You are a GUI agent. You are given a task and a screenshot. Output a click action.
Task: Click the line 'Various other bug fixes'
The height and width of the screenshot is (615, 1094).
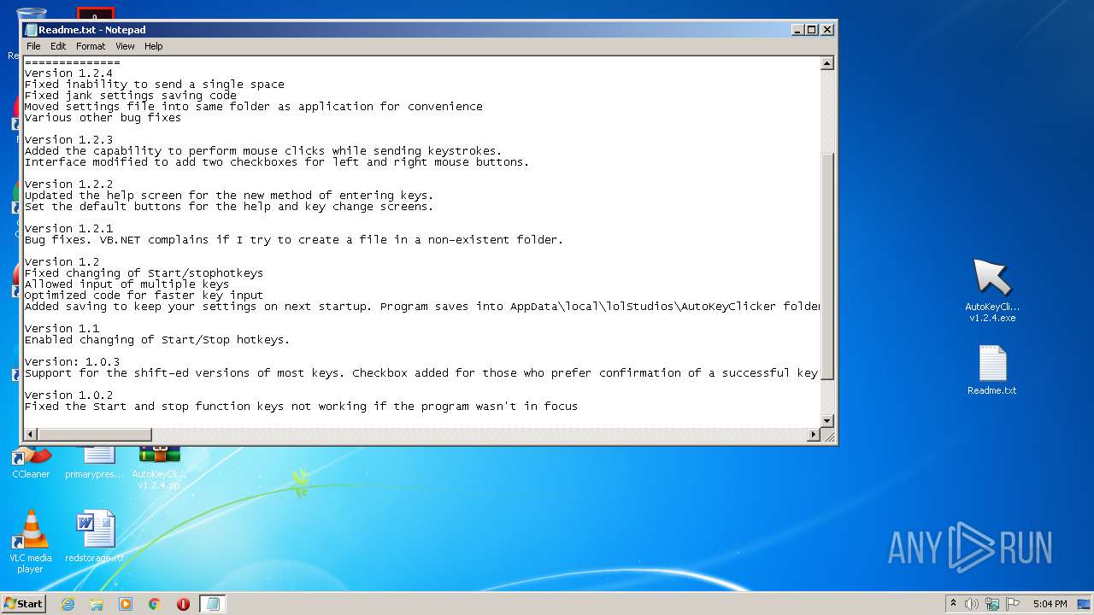tap(103, 118)
